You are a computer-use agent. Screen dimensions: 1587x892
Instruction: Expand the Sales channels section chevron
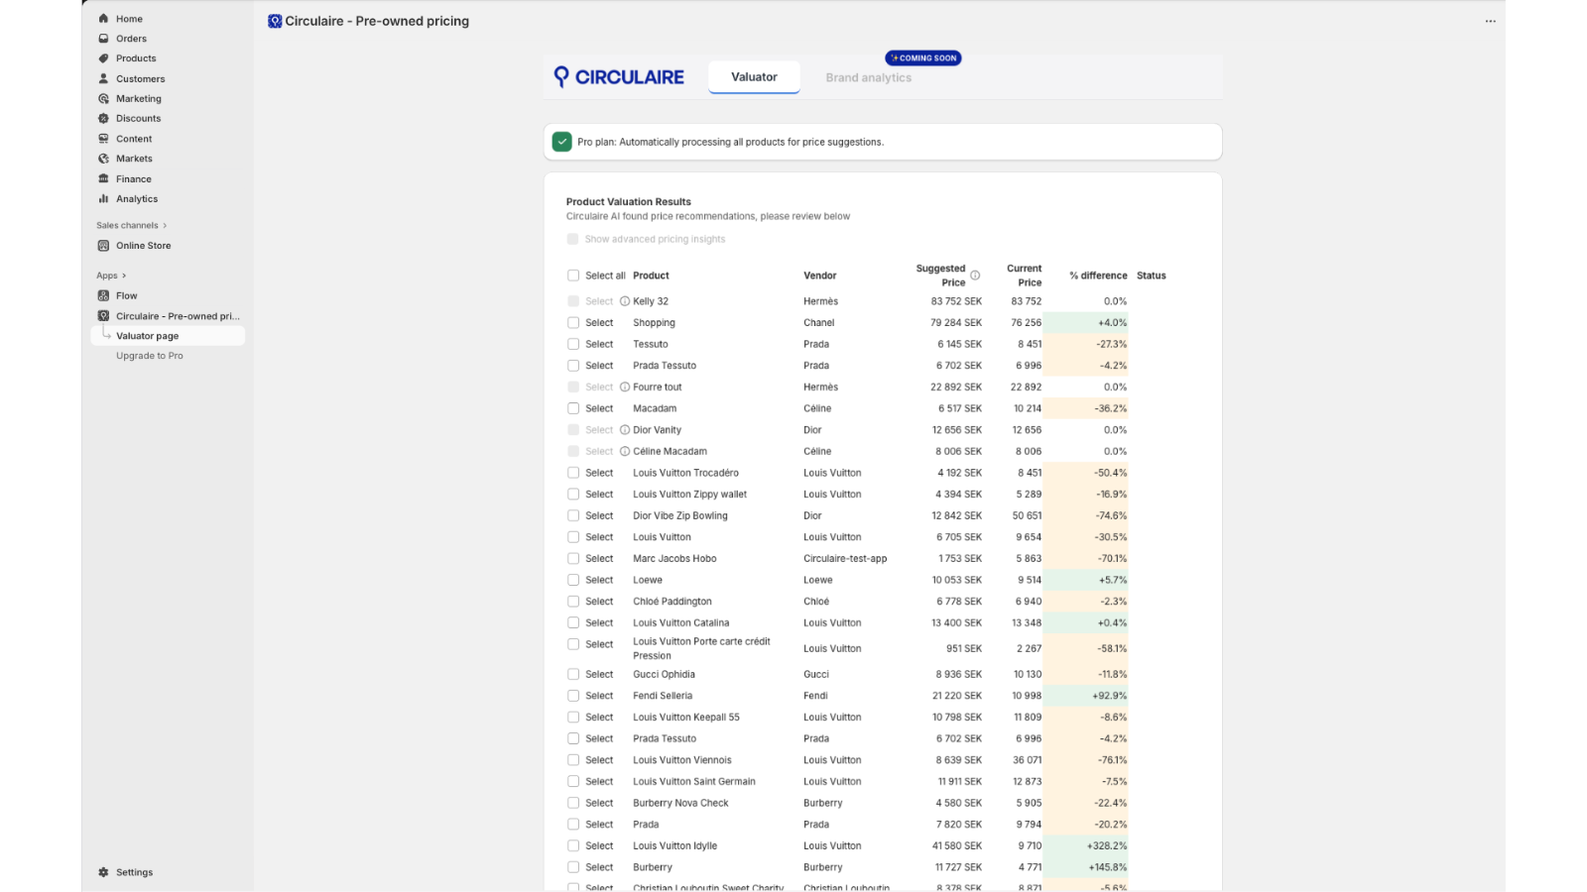click(x=165, y=226)
